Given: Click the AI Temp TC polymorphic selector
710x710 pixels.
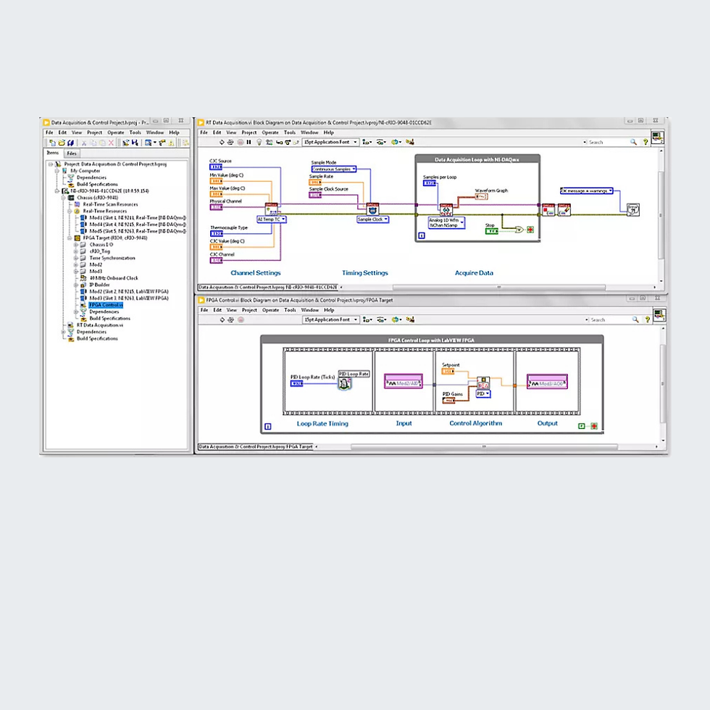Looking at the screenshot, I should (x=272, y=219).
